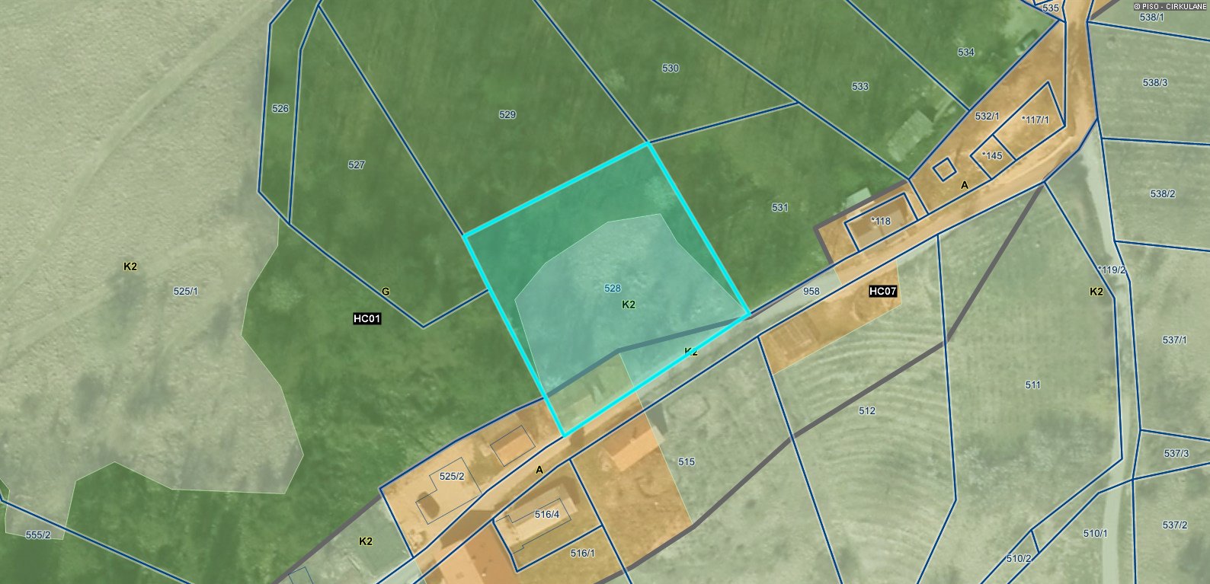Select road parcel 958
Screen dimensions: 1210x584
(811, 292)
